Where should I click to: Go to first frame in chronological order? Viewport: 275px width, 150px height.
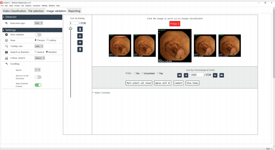[179, 75]
